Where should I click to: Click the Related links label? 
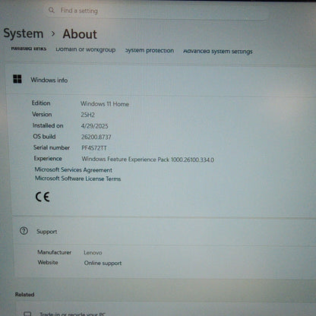(x=29, y=49)
